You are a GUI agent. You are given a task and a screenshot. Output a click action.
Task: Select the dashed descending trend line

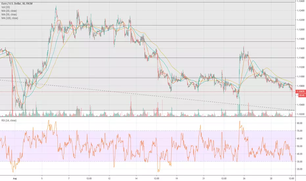click(x=146, y=95)
